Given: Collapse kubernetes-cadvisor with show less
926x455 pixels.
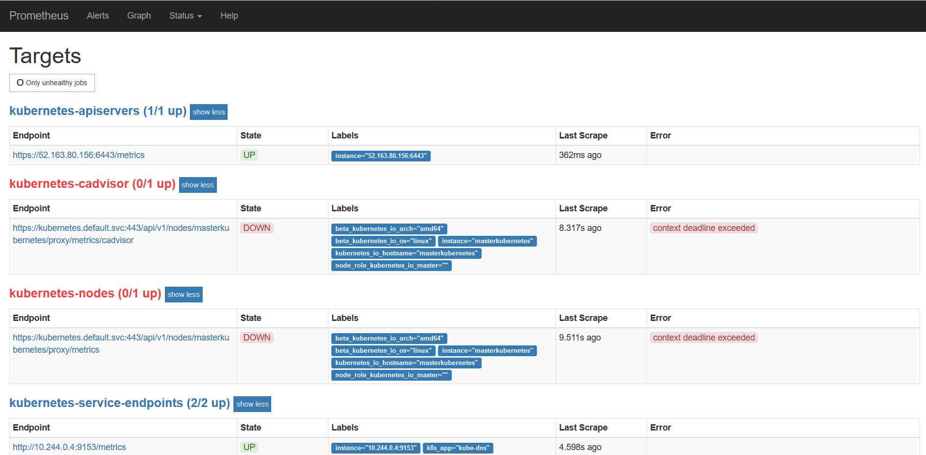Looking at the screenshot, I should 198,185.
